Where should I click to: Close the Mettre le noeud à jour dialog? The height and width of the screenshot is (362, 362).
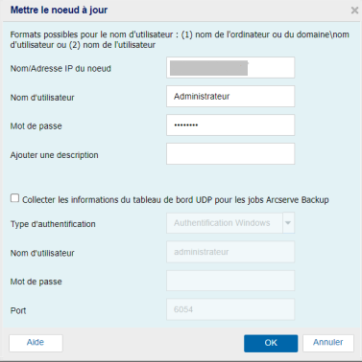coord(354,11)
